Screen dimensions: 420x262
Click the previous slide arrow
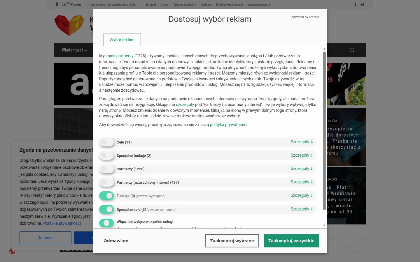click(347, 248)
